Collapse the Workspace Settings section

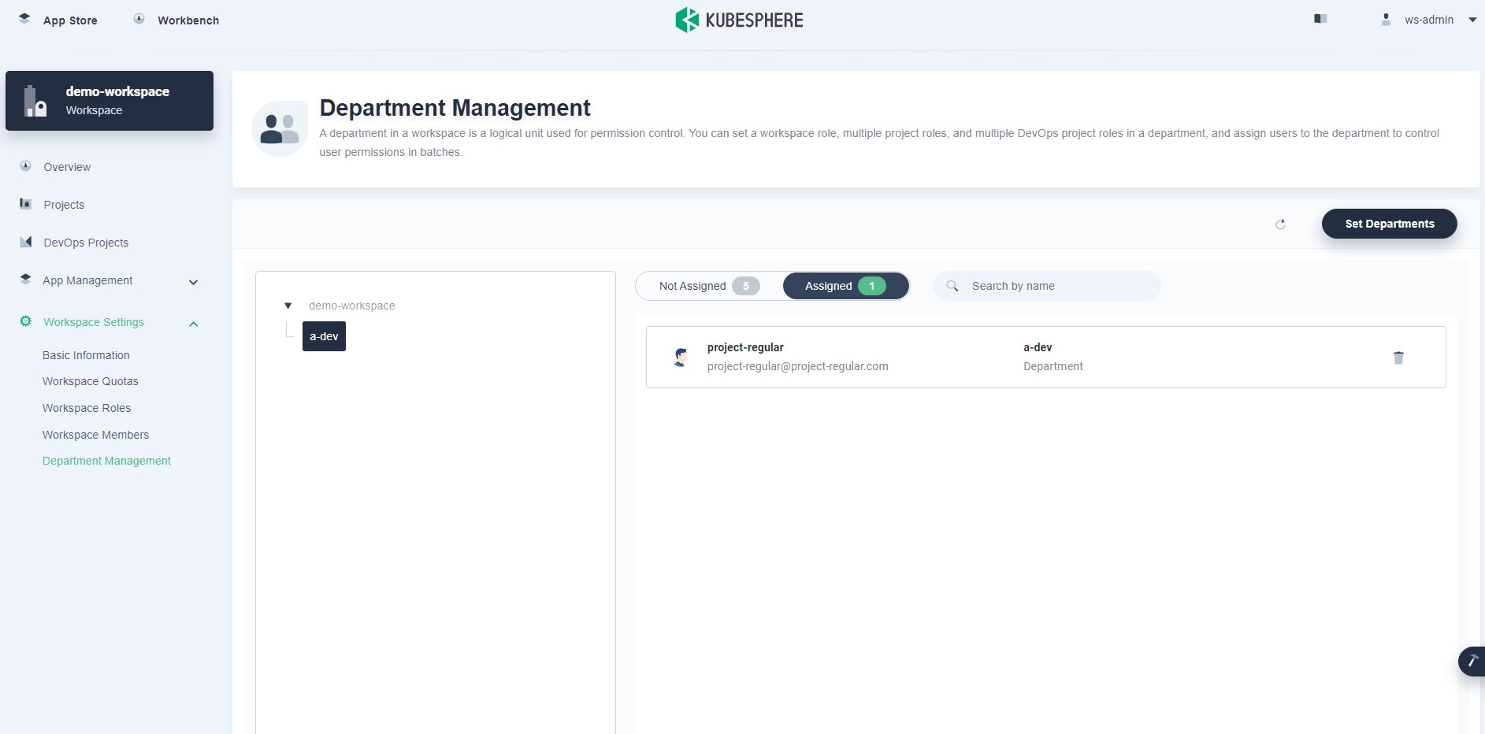point(193,323)
